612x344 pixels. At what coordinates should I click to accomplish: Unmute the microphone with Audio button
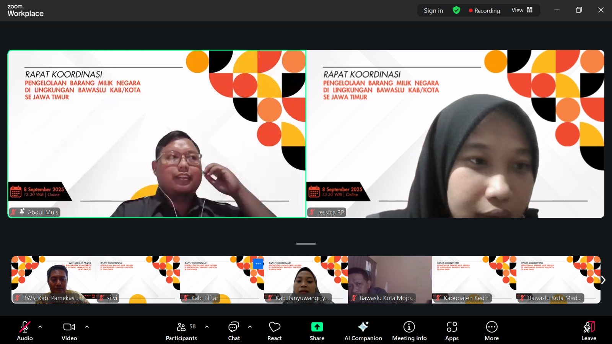[24, 327]
